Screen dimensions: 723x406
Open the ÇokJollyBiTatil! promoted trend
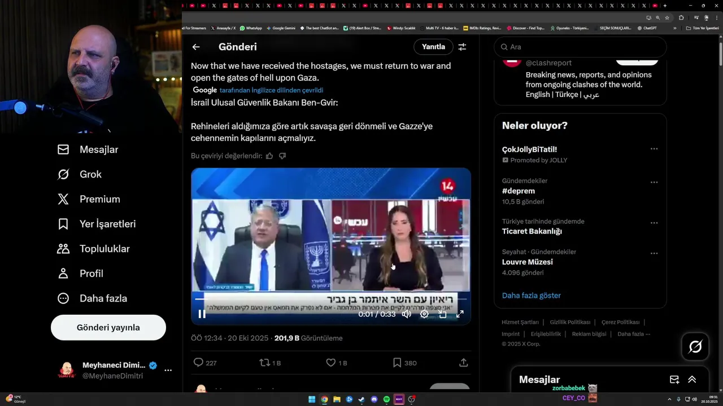[529, 149]
